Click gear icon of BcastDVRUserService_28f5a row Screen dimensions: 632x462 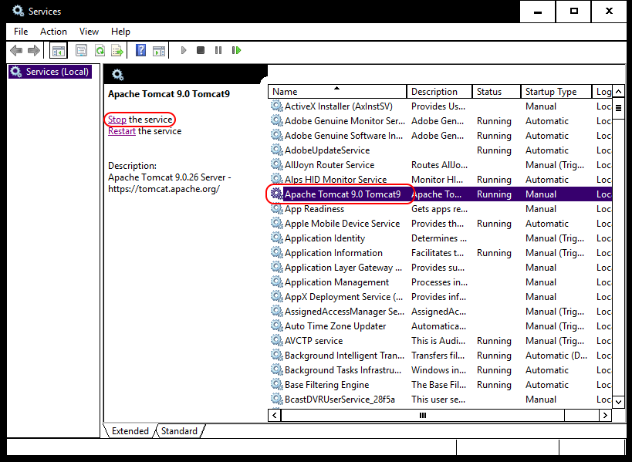(276, 400)
